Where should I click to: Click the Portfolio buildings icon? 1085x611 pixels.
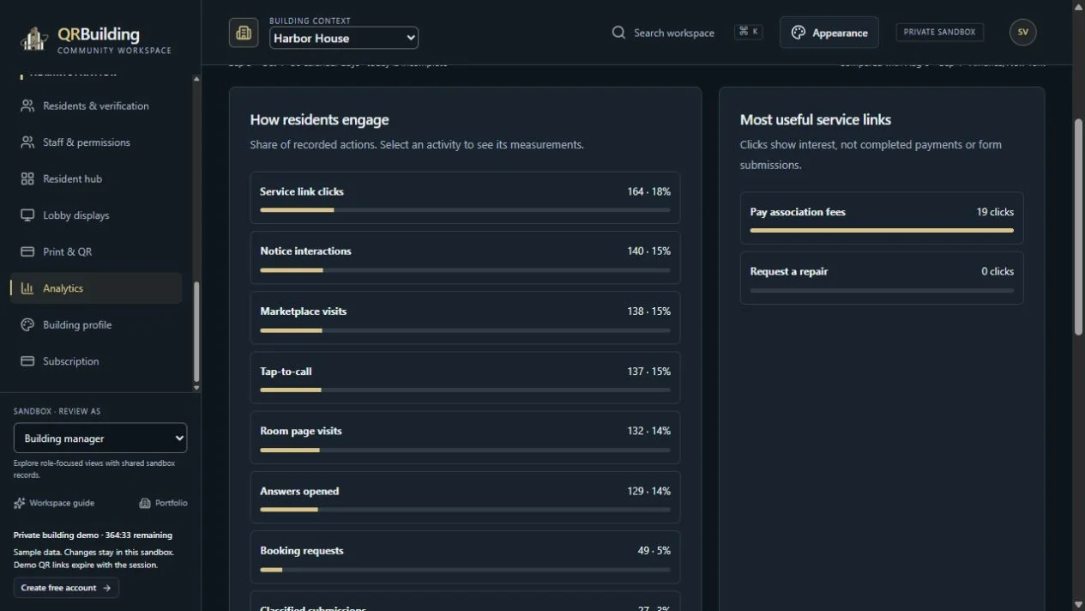145,503
